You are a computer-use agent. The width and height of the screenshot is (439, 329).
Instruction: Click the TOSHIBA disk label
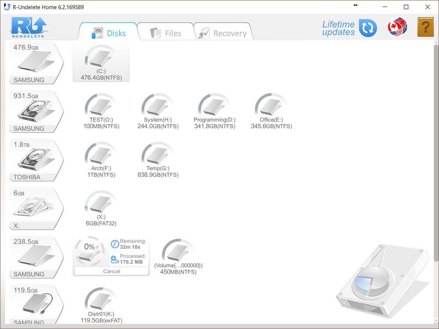click(x=27, y=177)
